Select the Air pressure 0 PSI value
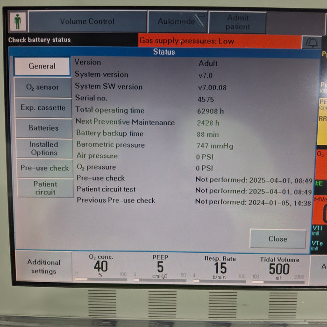The height and width of the screenshot is (327, 327). (x=205, y=157)
